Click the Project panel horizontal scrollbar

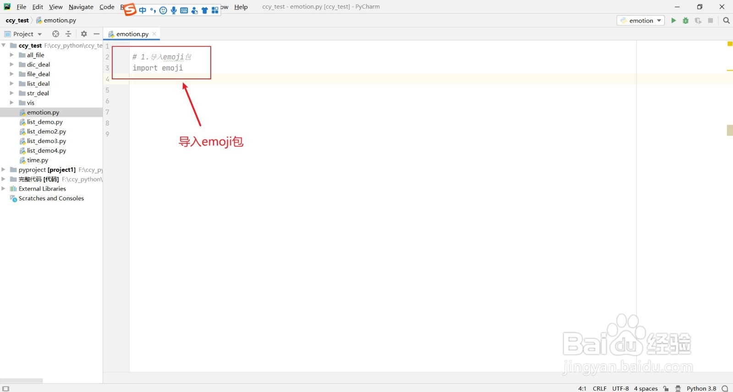coord(22,381)
